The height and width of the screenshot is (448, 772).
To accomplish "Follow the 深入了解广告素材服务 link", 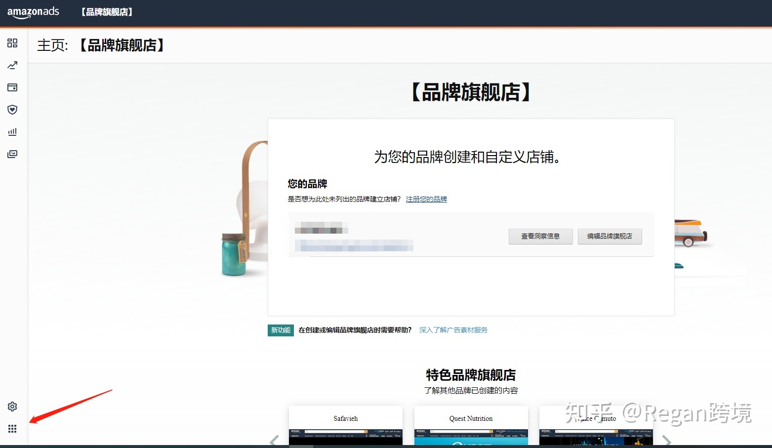I will [x=452, y=329].
